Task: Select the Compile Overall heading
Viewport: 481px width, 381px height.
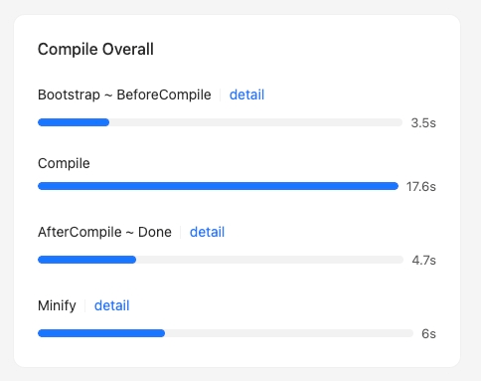Action: [95, 50]
